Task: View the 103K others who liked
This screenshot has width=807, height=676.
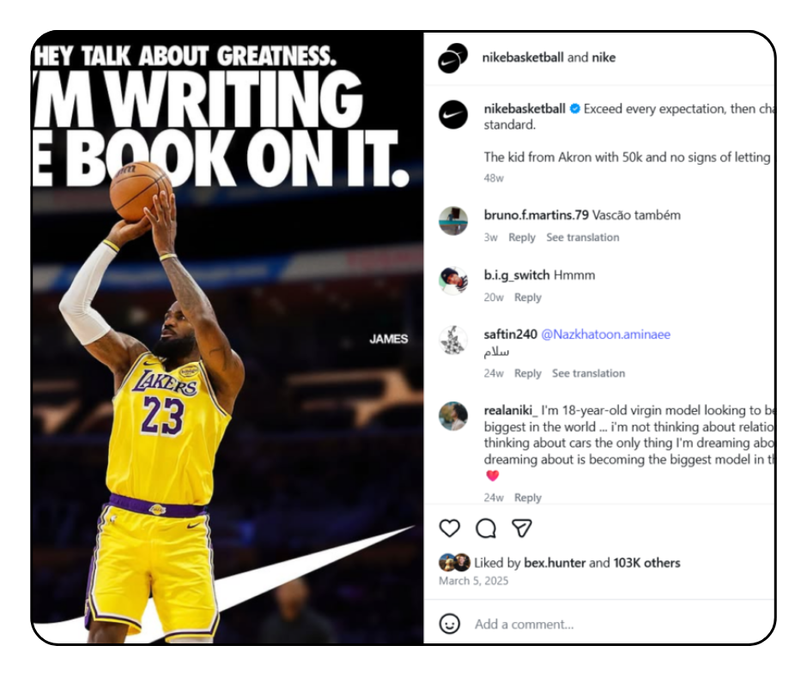Action: pyautogui.click(x=646, y=563)
